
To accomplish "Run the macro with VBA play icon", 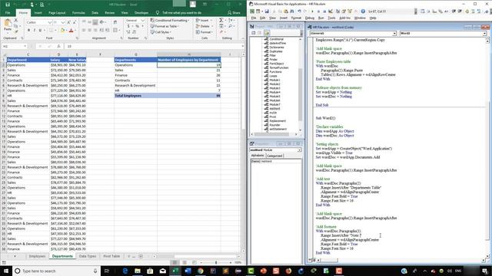I will click(313, 11).
